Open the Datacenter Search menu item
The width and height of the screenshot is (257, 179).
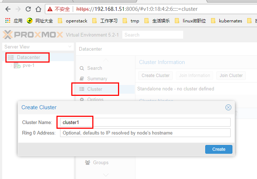(94, 68)
